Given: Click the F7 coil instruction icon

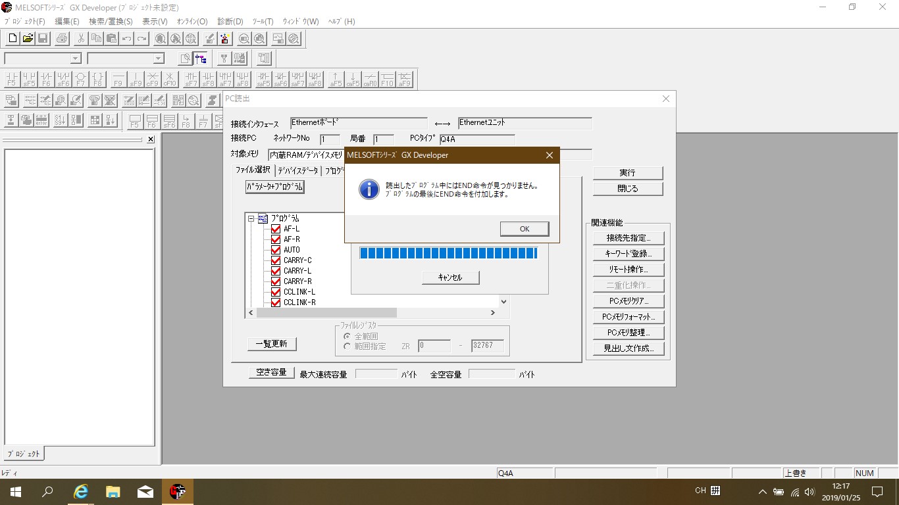Looking at the screenshot, I should point(80,80).
